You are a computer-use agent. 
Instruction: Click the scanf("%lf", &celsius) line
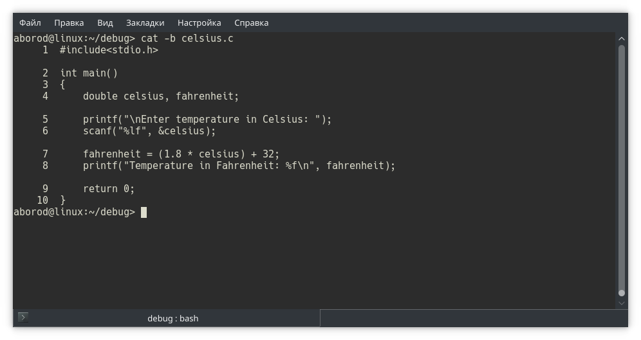pyautogui.click(x=149, y=131)
